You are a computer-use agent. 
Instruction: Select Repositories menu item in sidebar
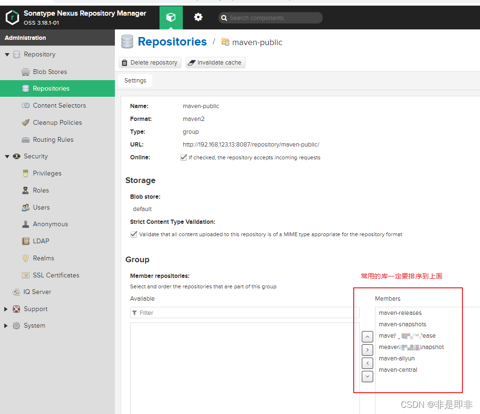57,89
